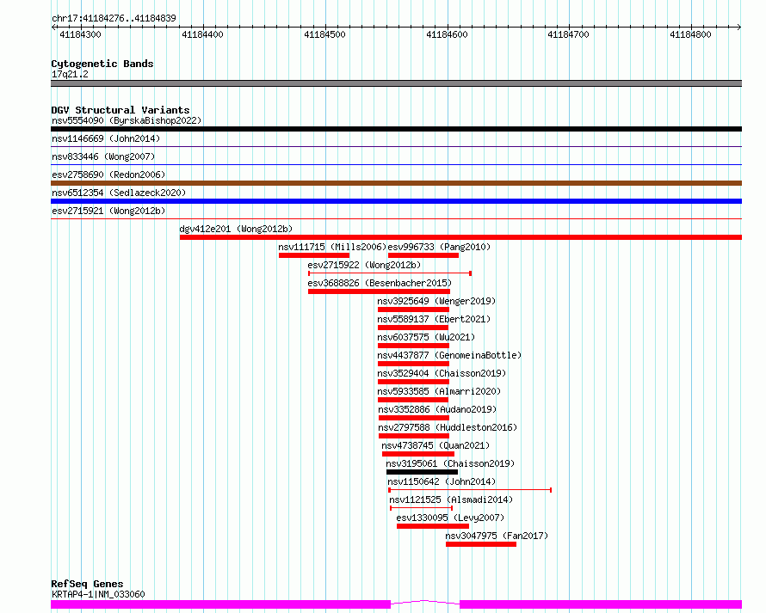766x613 pixels.
Task: Click the RefSeq Genes track title
Action: (x=87, y=585)
